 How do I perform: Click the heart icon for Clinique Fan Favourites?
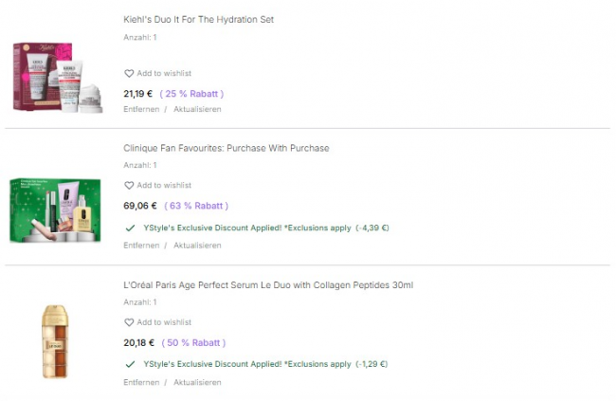coord(129,186)
